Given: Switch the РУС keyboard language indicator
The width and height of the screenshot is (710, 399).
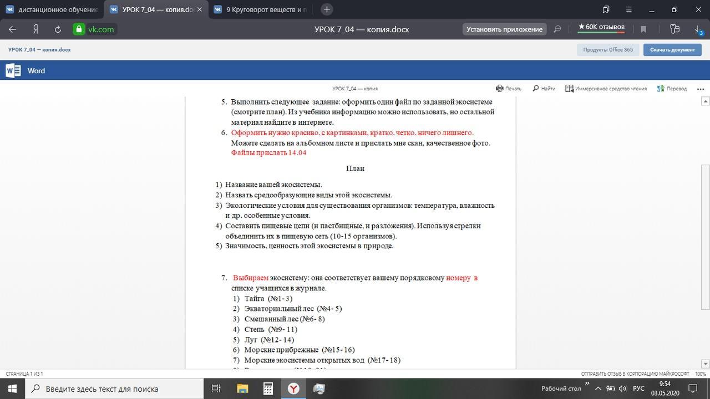Looking at the screenshot, I should [638, 388].
